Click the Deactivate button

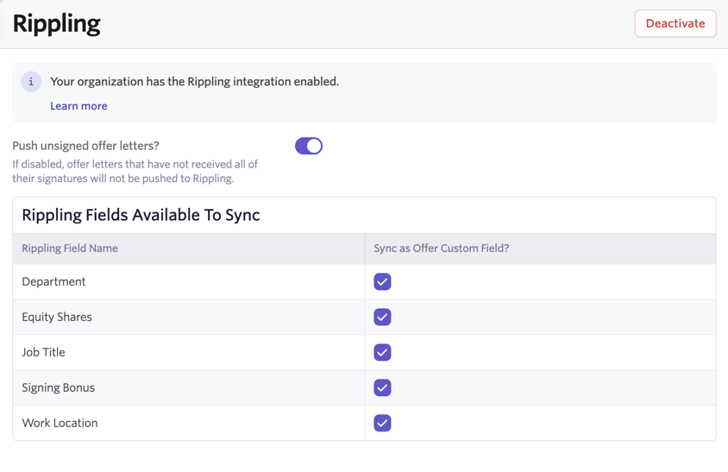(x=675, y=23)
